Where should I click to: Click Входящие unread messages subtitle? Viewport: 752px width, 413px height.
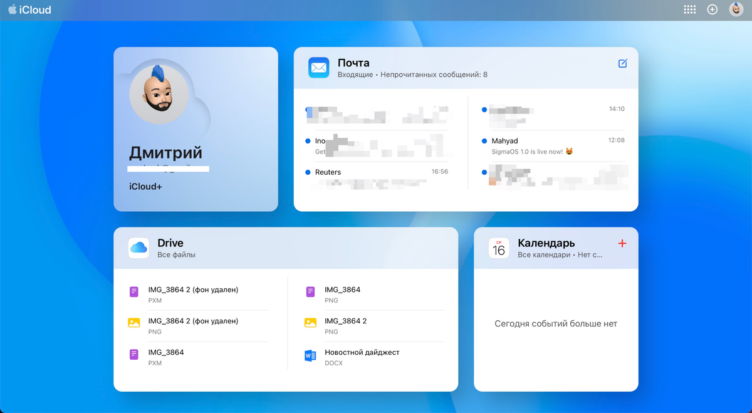[x=412, y=75]
